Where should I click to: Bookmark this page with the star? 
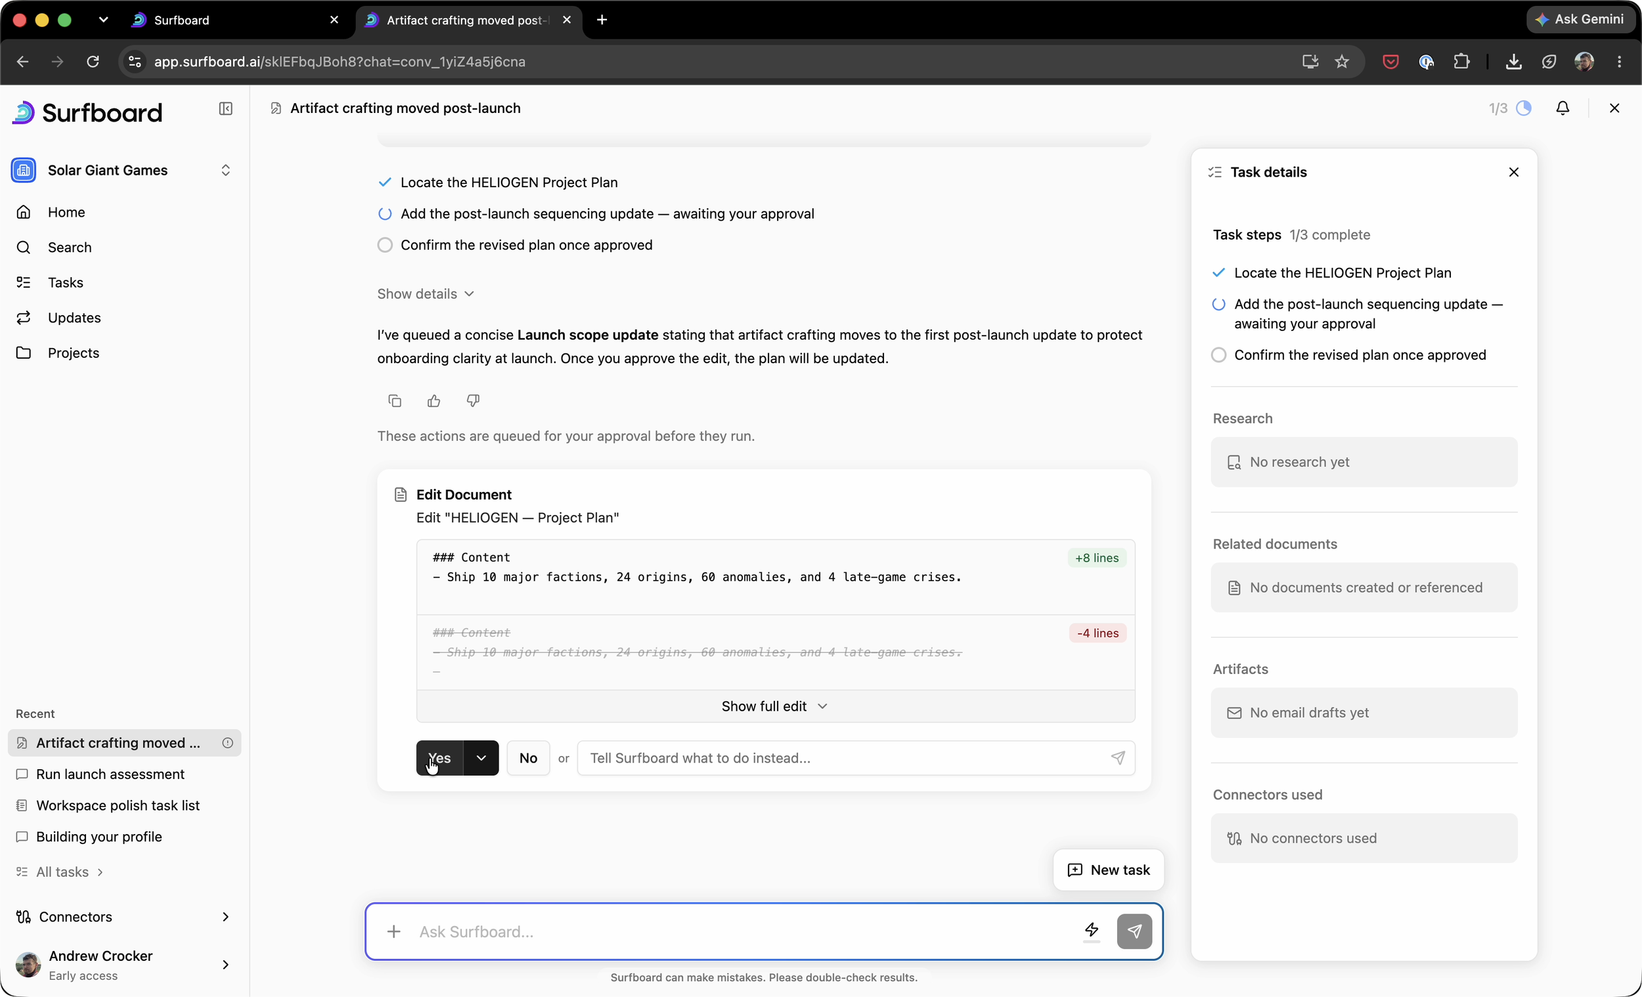click(x=1342, y=61)
